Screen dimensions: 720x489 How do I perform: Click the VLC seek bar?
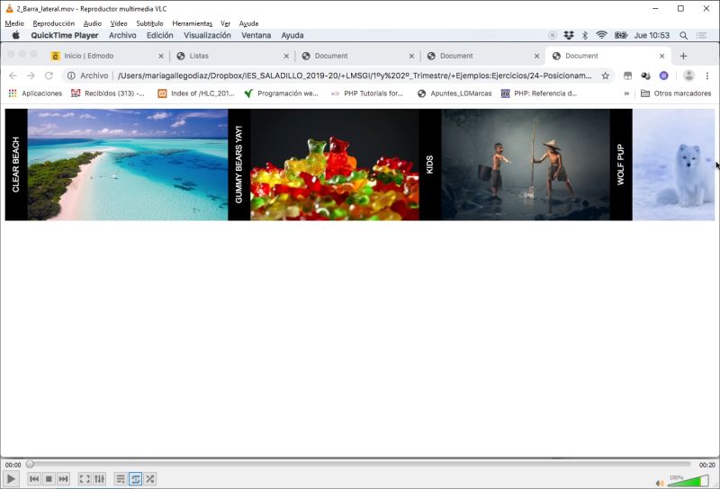click(x=358, y=464)
